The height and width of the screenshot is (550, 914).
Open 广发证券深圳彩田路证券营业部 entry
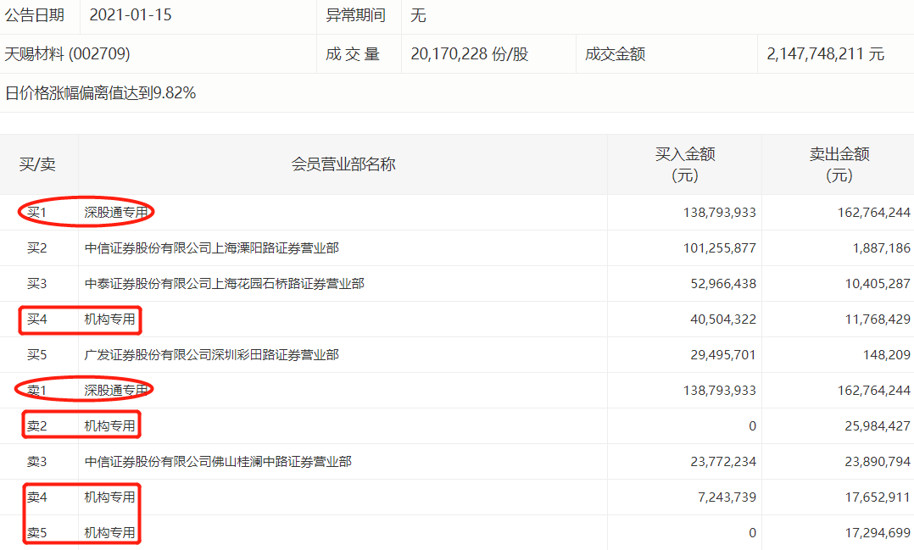212,355
